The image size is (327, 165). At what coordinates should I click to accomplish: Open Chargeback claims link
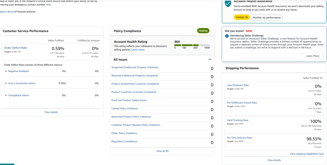(18, 95)
